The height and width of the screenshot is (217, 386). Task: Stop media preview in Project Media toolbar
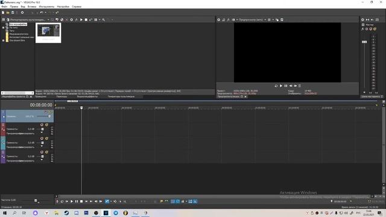click(86, 20)
